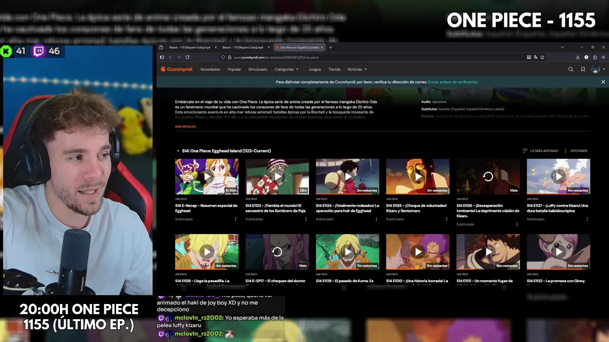Open sidebar toggle icon in browser toolbar

point(162,57)
